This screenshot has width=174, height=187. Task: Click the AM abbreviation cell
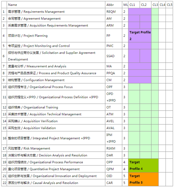[114, 18]
